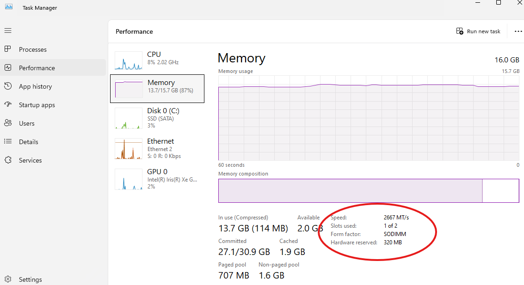The image size is (524, 285).
Task: Click the Performance pulse icon
Action: pyautogui.click(x=8, y=67)
